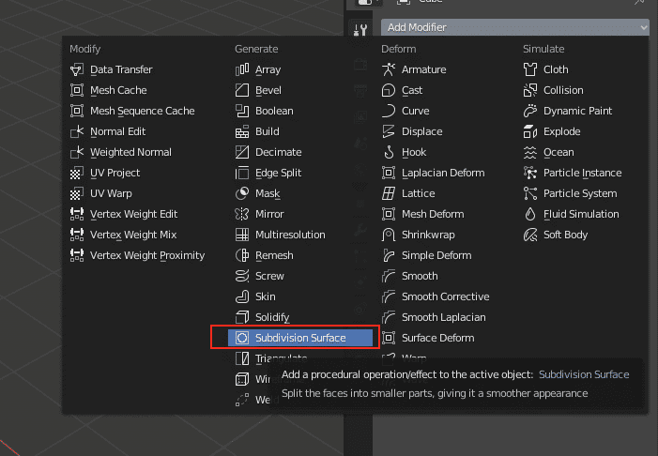The height and width of the screenshot is (456, 658).
Task: Click the Cloth shirt icon
Action: [530, 69]
